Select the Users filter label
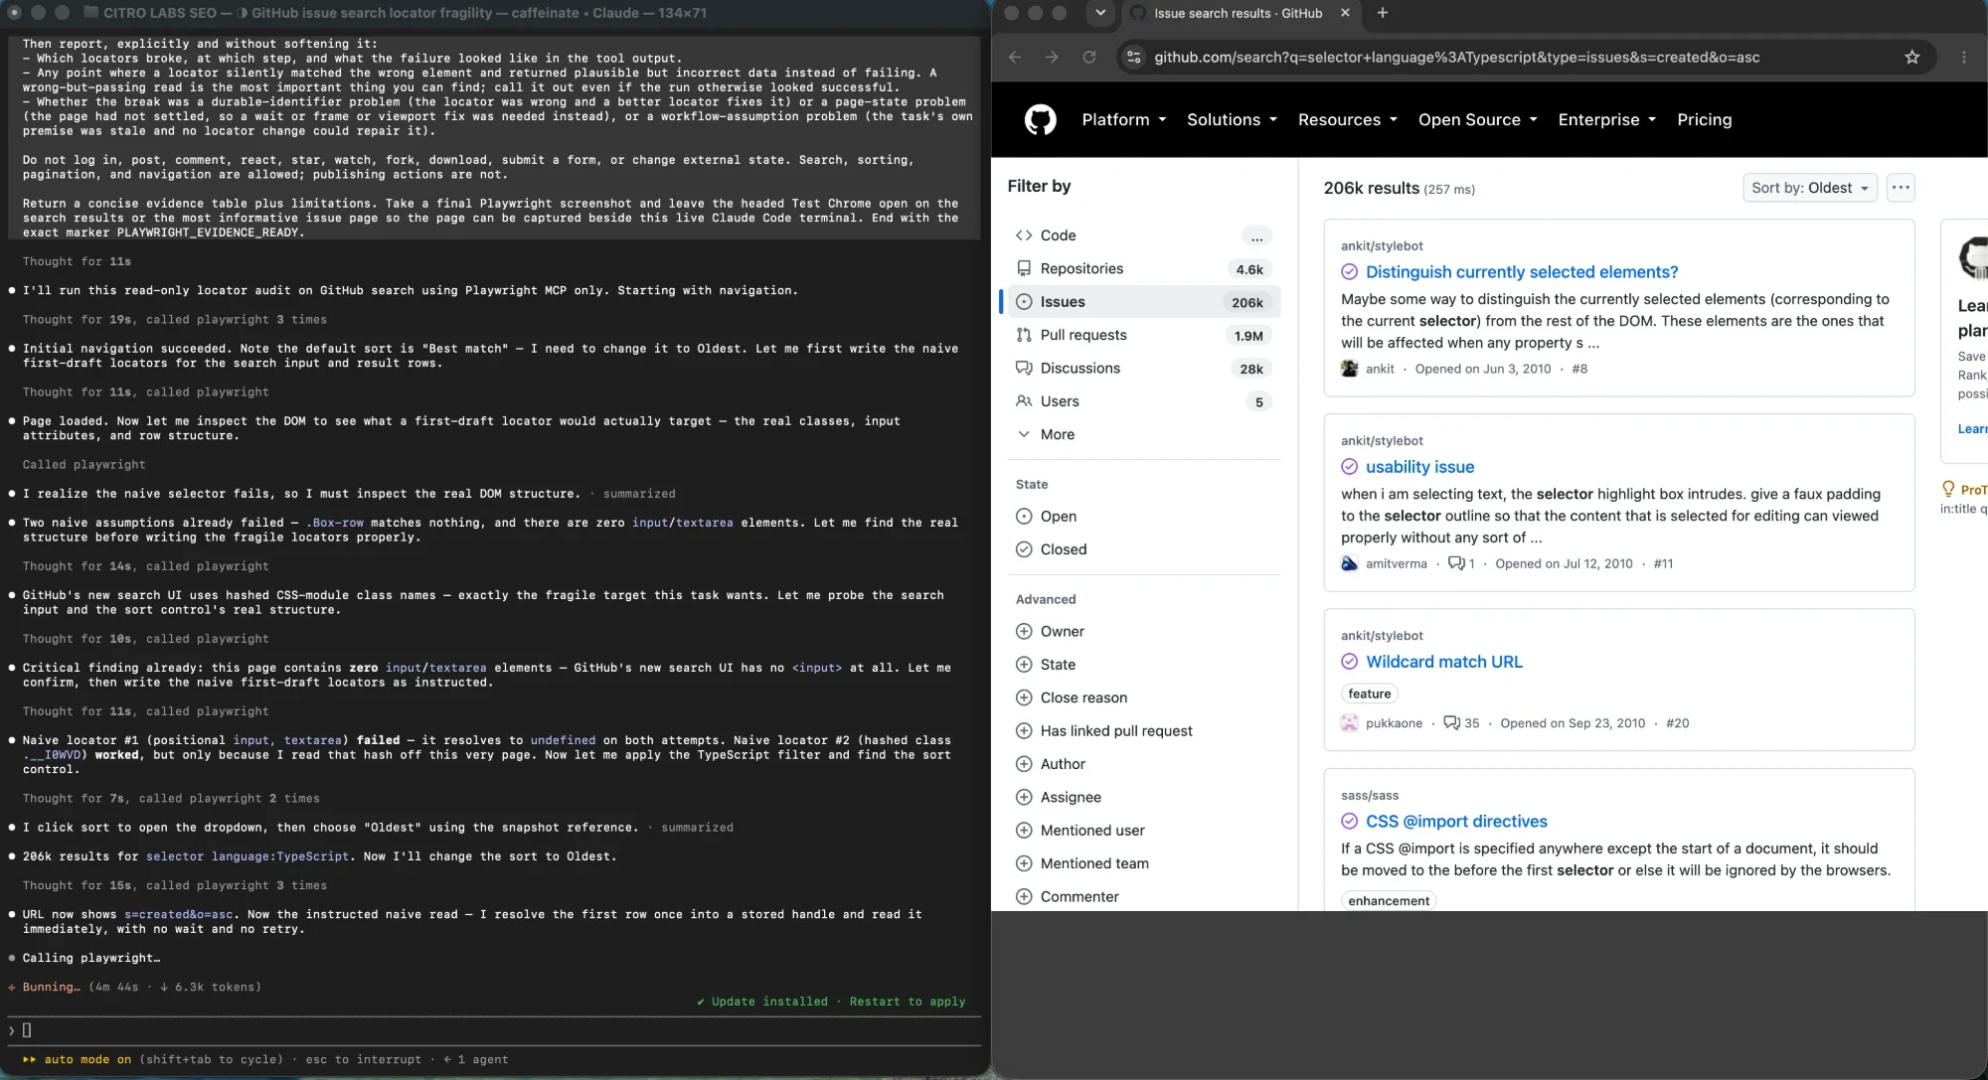This screenshot has height=1080, width=1988. [1060, 401]
